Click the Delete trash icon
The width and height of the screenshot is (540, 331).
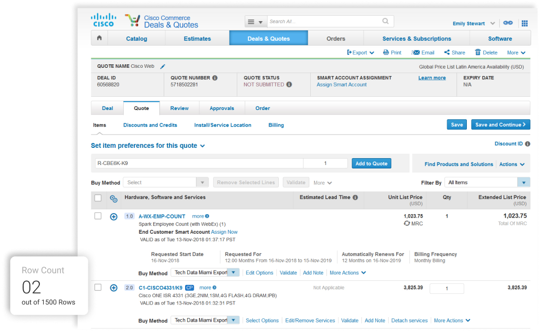pyautogui.click(x=478, y=53)
